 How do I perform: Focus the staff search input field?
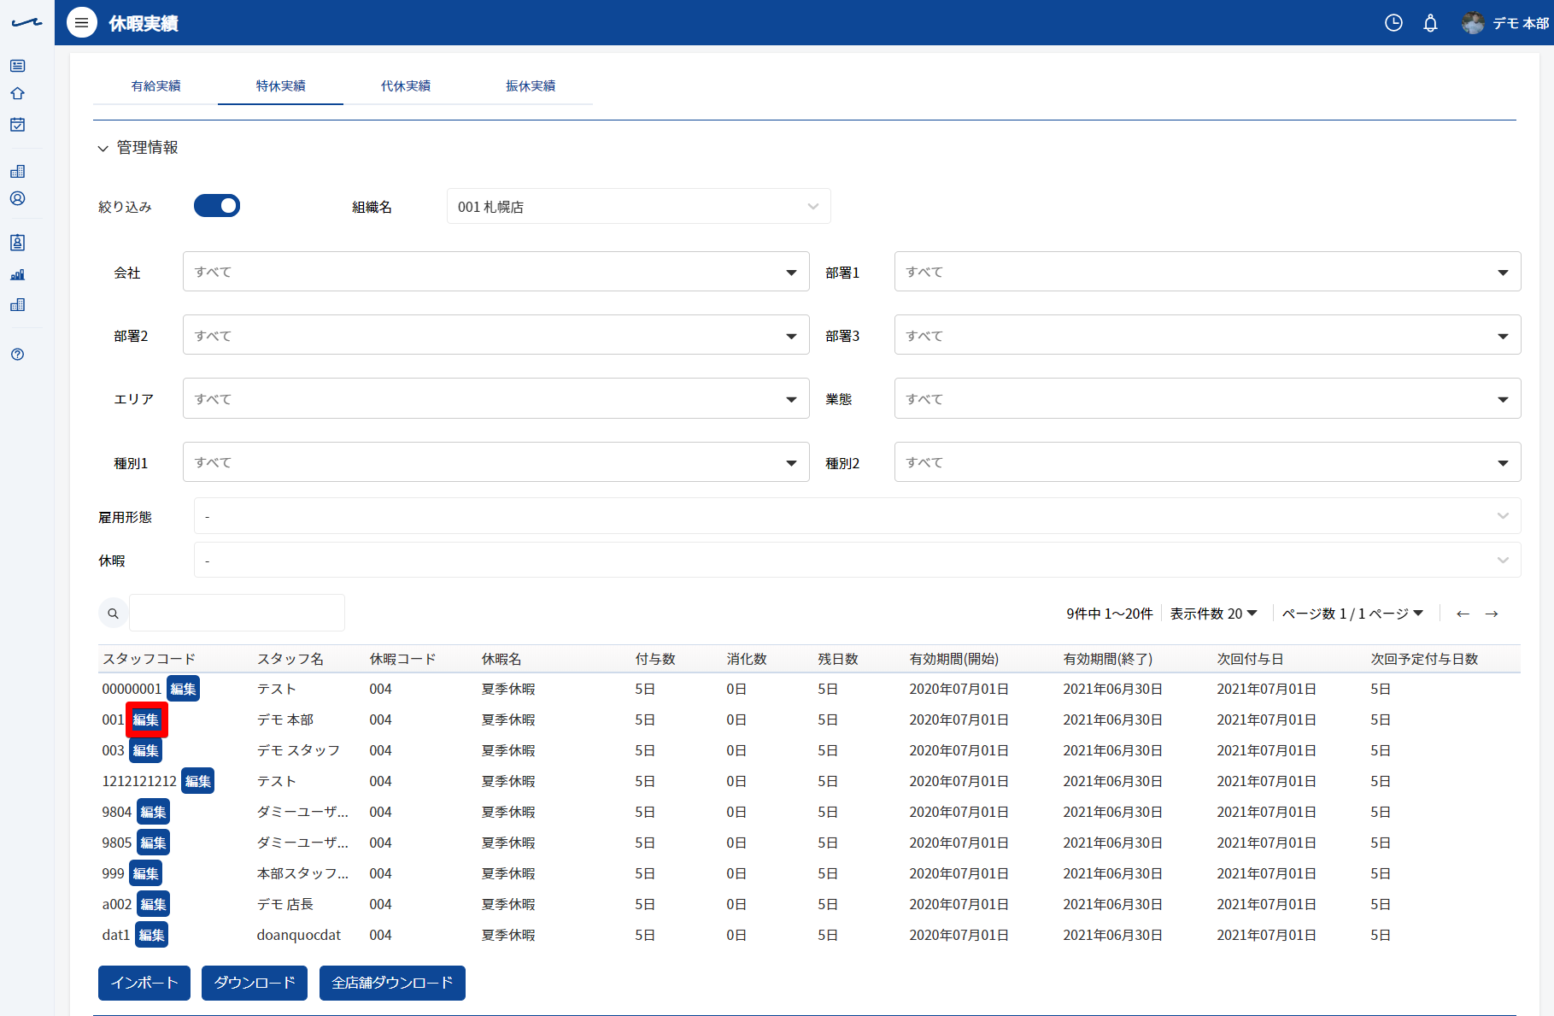[x=237, y=613]
